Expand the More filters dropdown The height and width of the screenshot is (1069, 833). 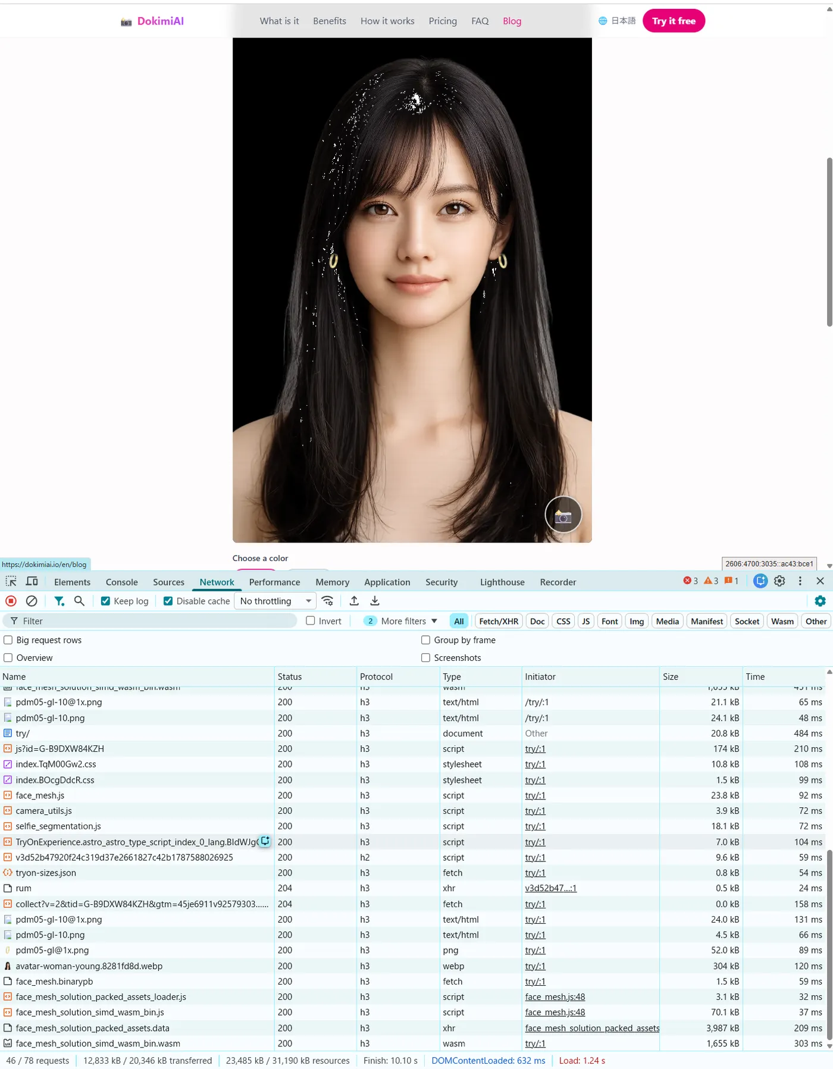400,621
